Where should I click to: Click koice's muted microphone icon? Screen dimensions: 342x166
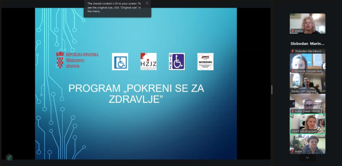[x=293, y=151]
